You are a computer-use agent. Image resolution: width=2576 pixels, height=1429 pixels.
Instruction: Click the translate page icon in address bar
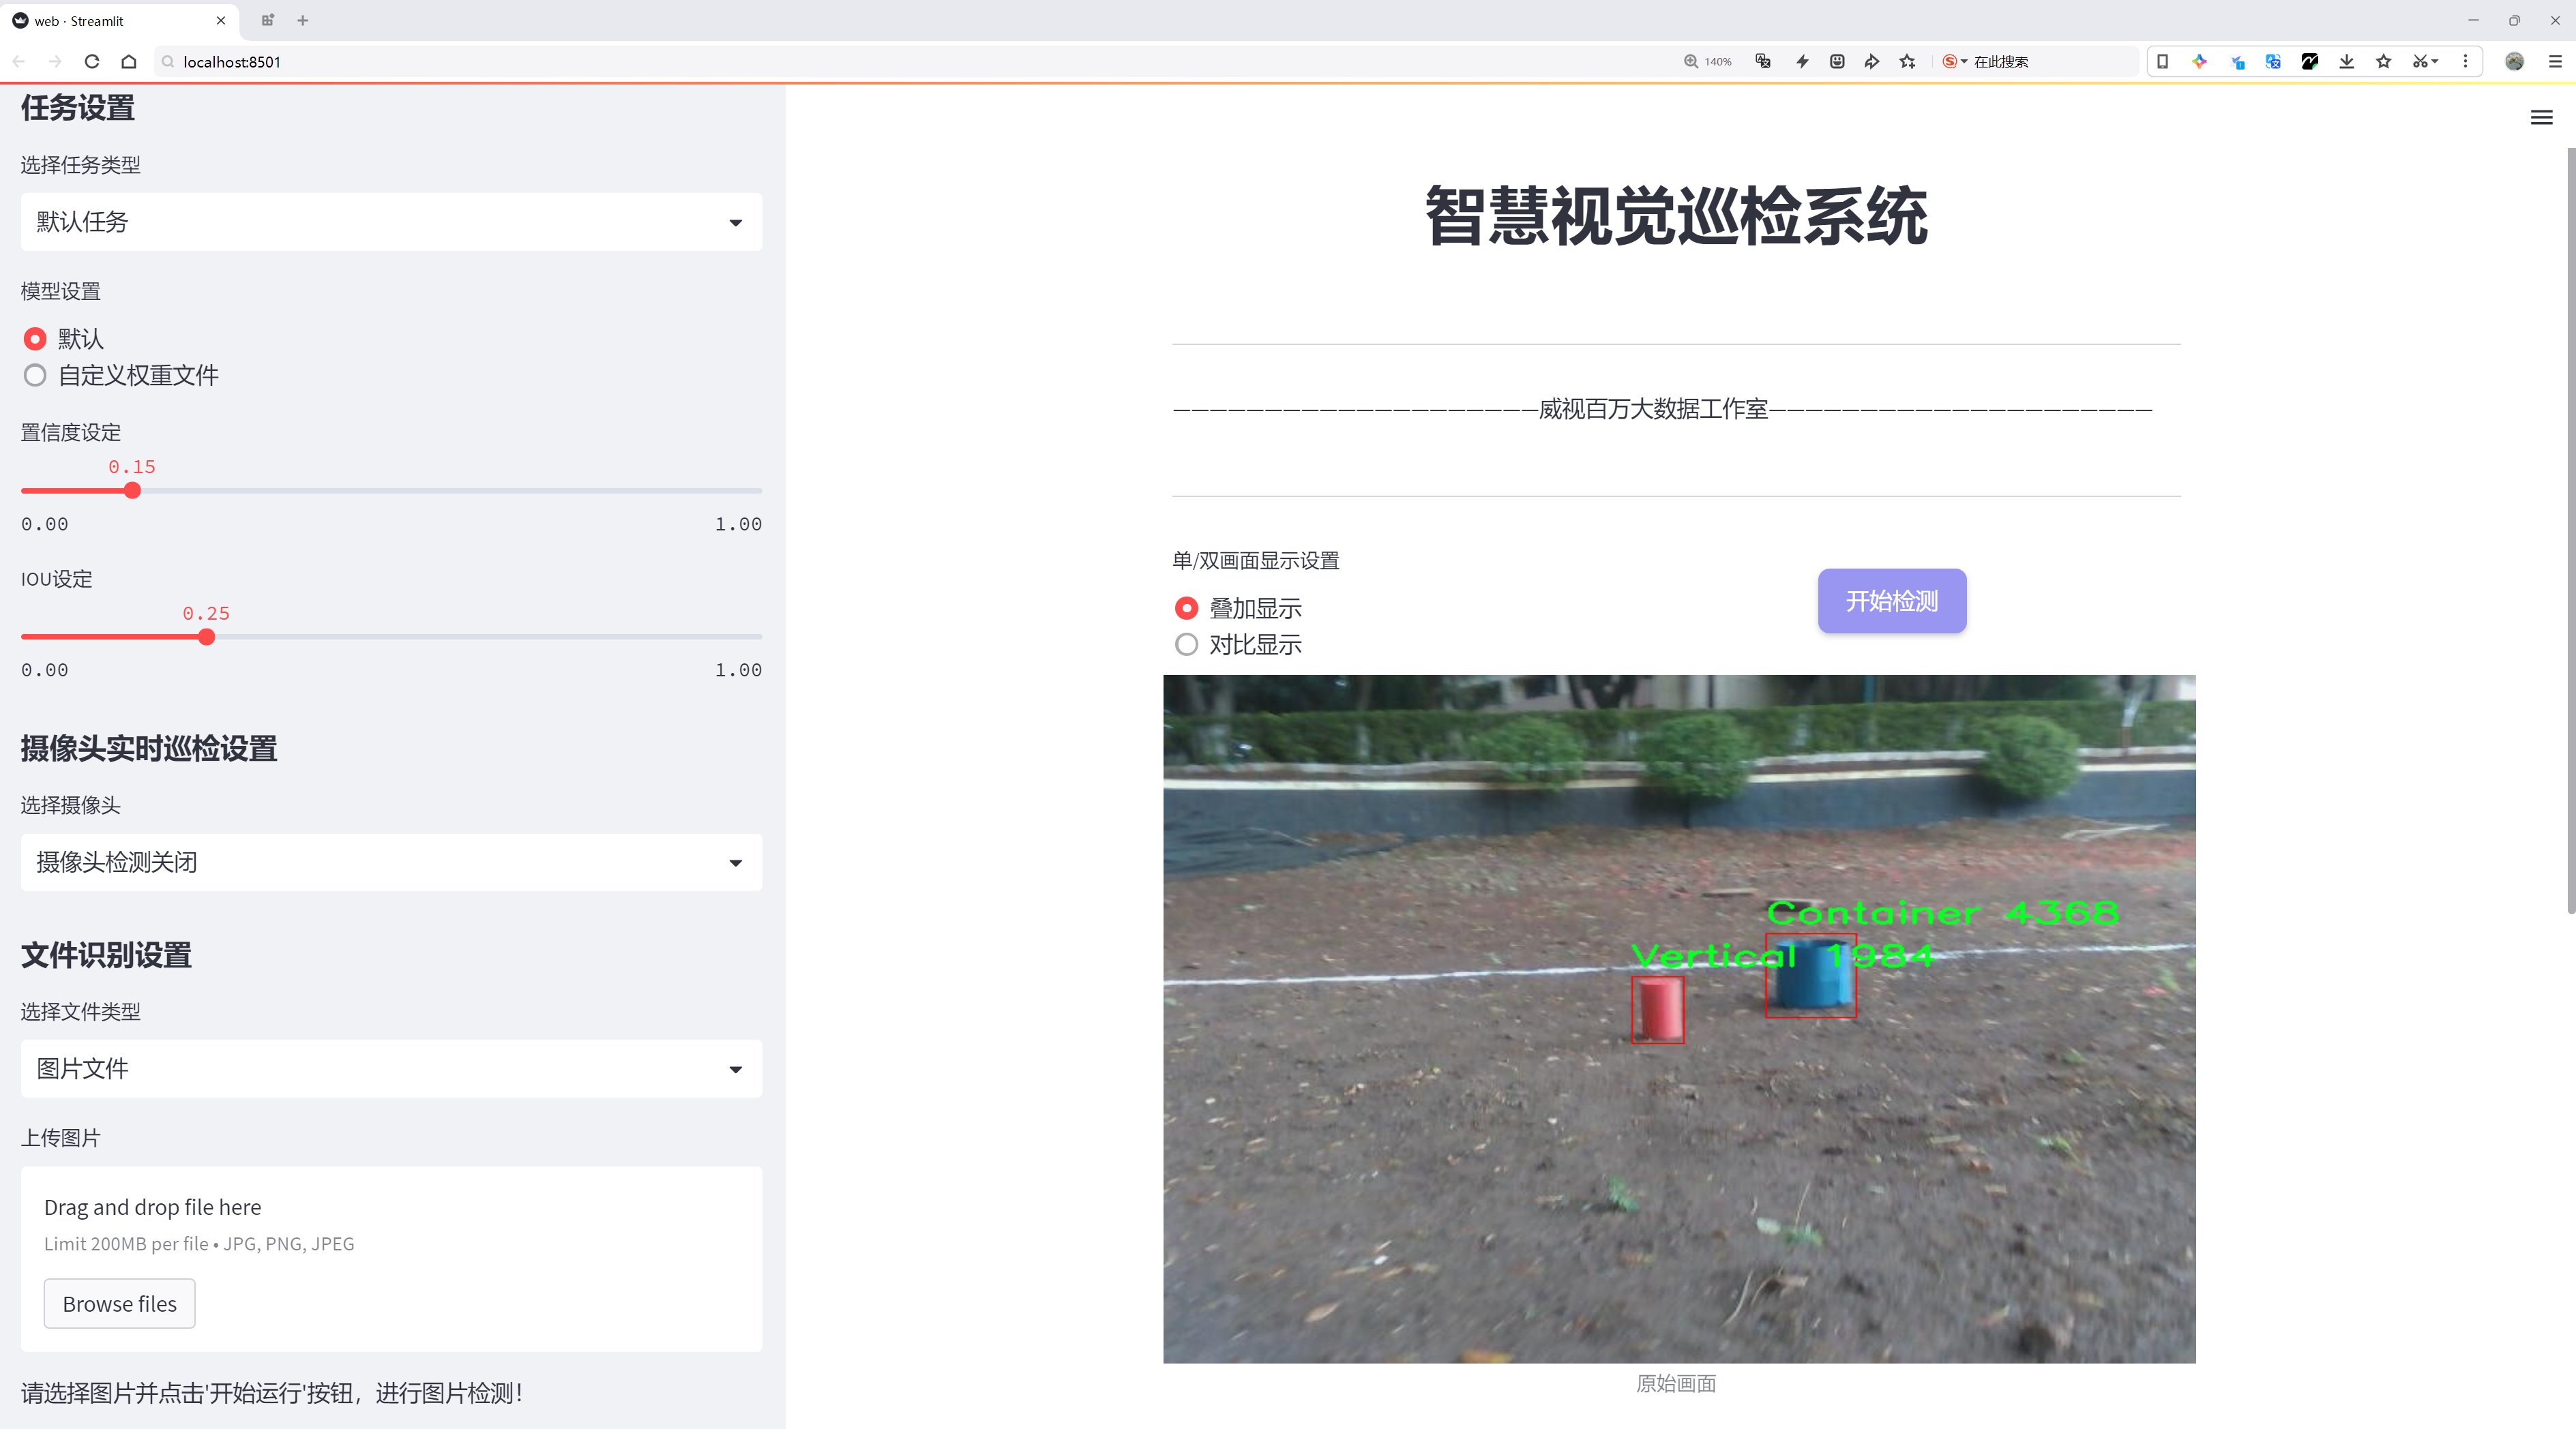[x=1763, y=62]
